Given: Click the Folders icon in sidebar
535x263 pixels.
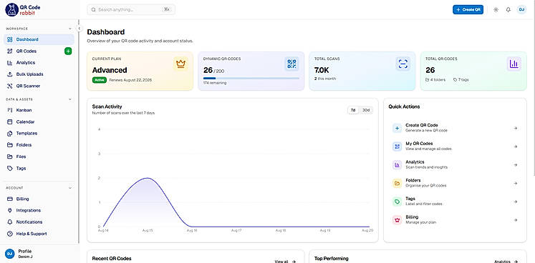Looking at the screenshot, I should (x=9, y=145).
